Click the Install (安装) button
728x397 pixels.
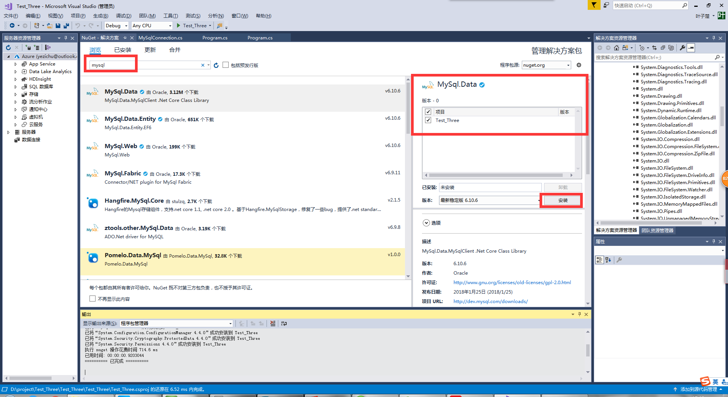click(x=563, y=200)
